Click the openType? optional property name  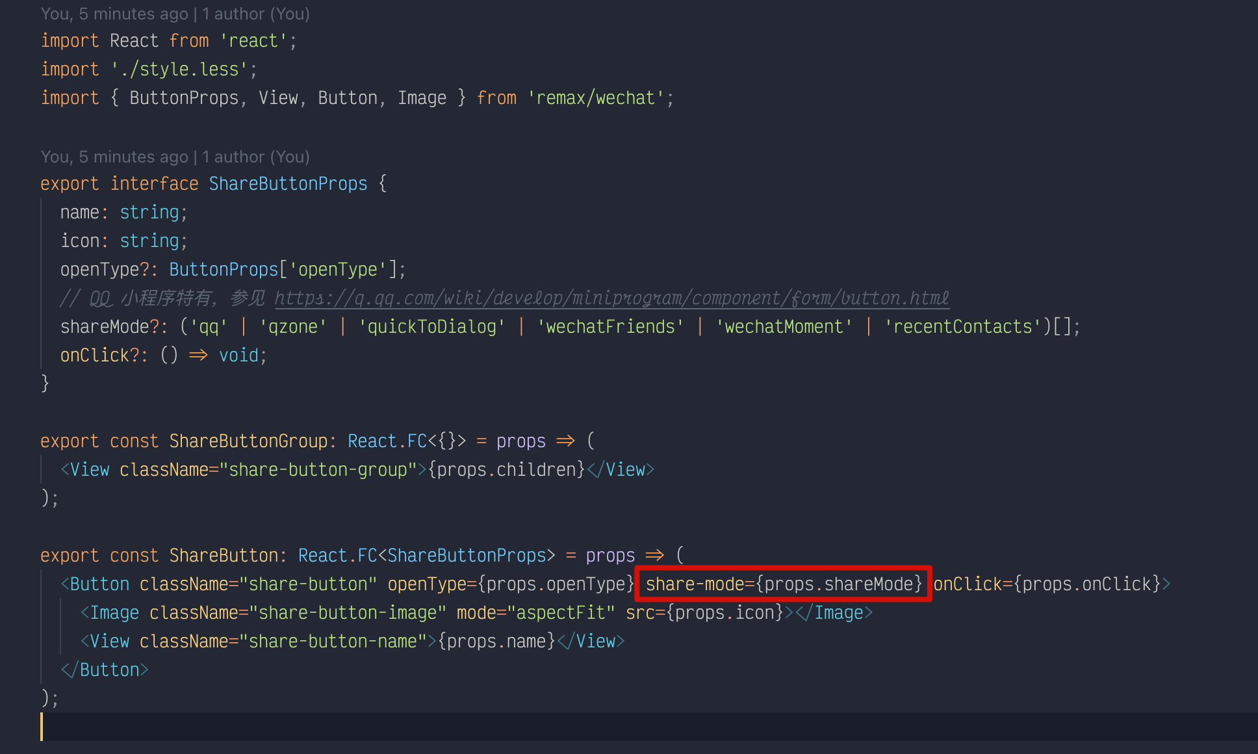[x=104, y=269]
